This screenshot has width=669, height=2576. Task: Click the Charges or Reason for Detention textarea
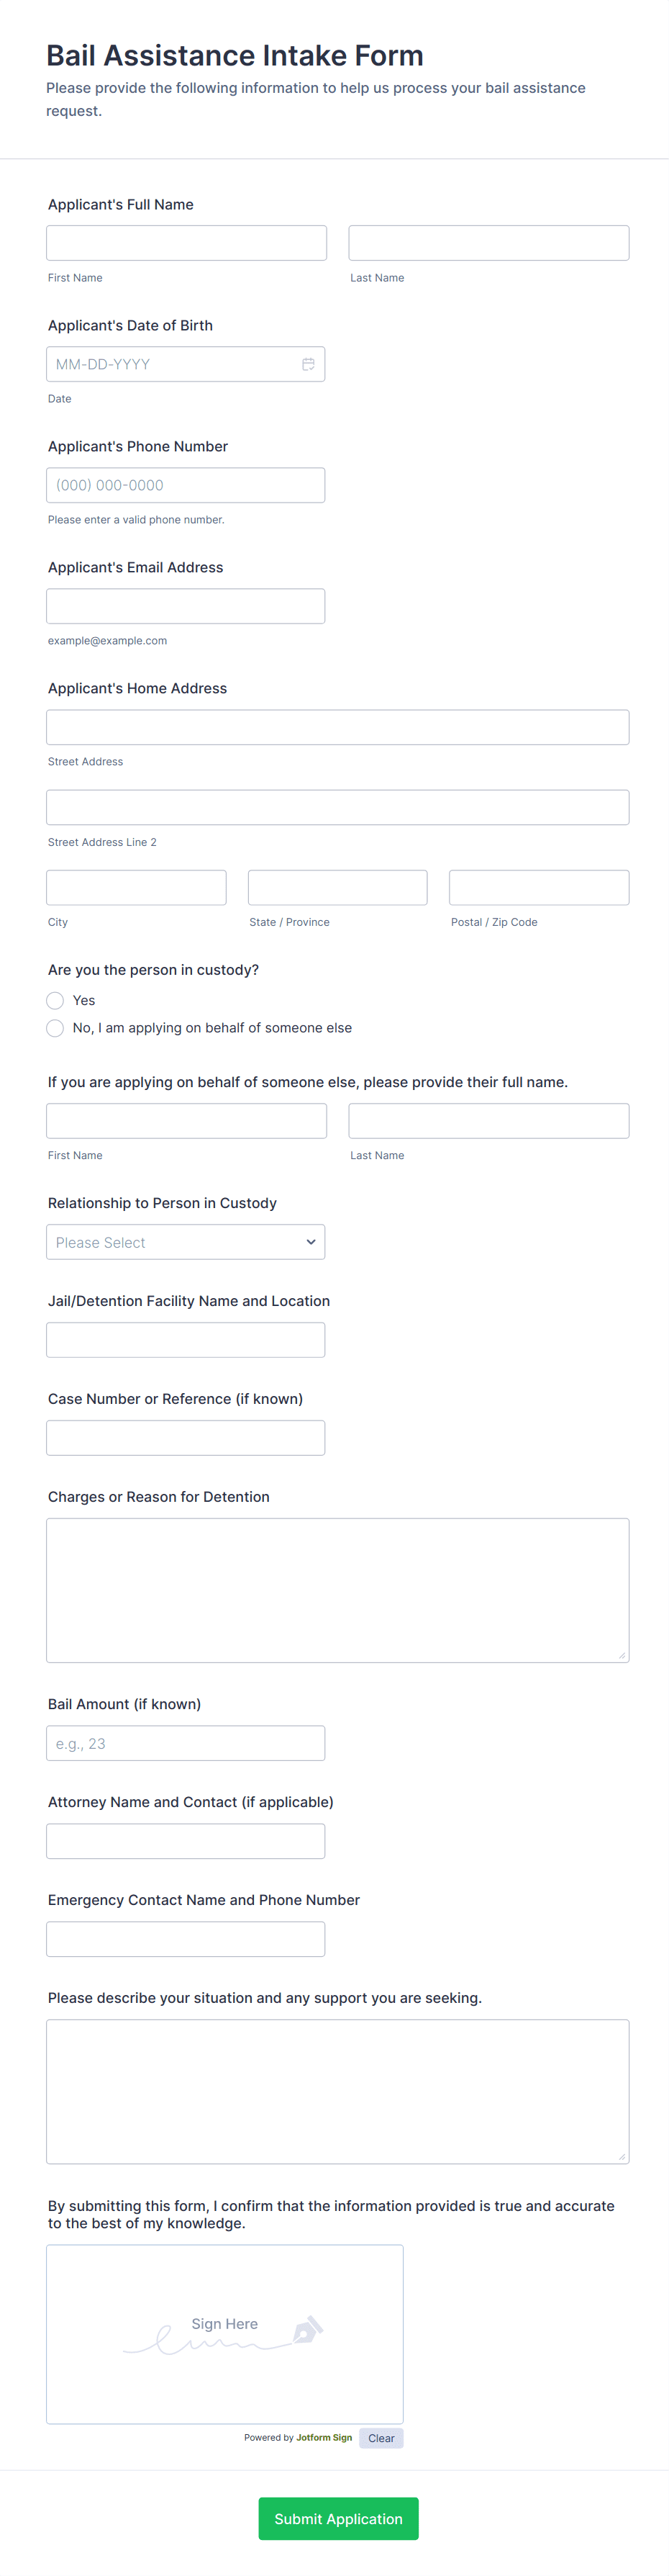pyautogui.click(x=337, y=1590)
